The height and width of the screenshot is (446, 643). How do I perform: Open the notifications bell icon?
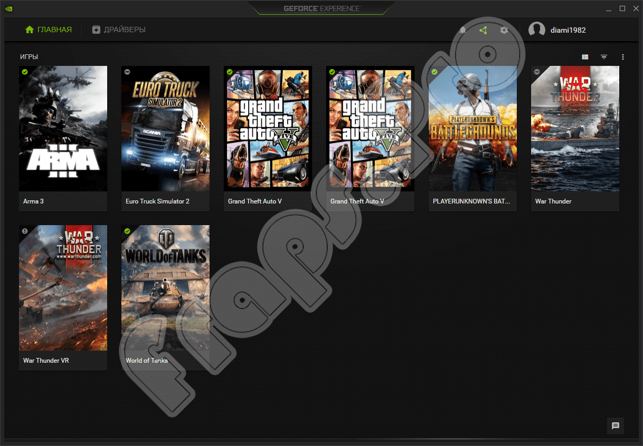(463, 30)
